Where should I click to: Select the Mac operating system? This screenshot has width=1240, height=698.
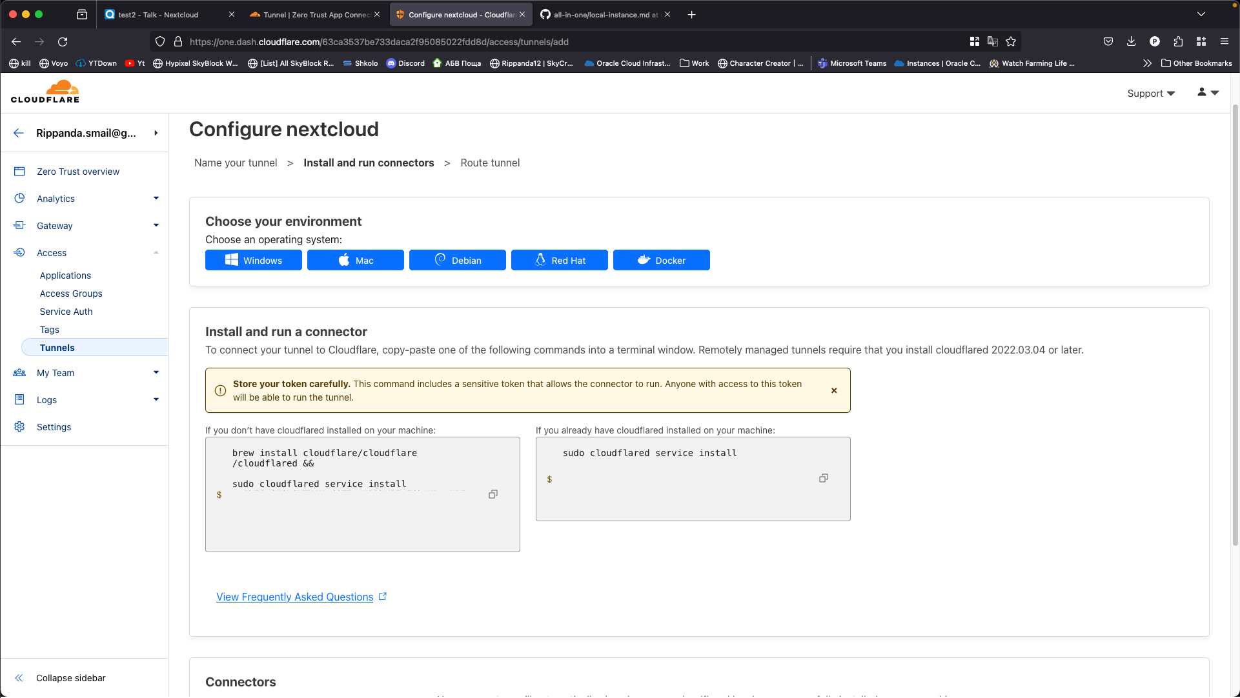pyautogui.click(x=356, y=260)
